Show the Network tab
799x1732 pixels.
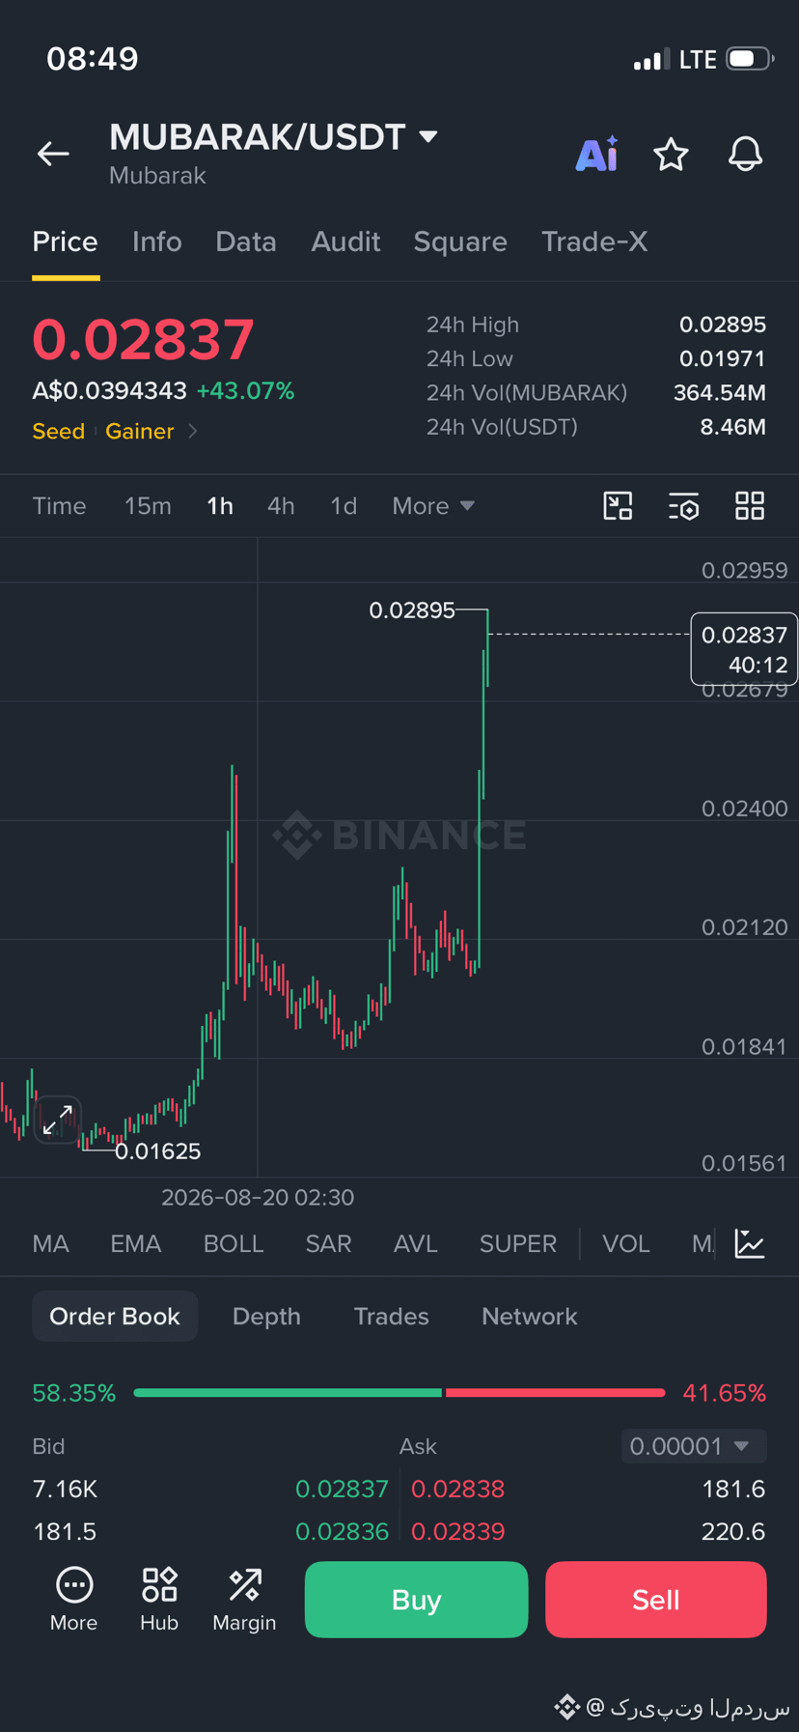click(529, 1317)
